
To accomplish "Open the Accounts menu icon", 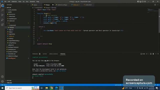I will [2, 77].
